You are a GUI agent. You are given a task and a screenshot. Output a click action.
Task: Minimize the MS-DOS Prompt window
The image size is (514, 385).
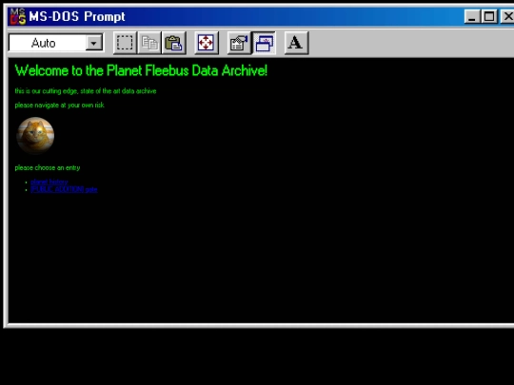[x=472, y=16]
